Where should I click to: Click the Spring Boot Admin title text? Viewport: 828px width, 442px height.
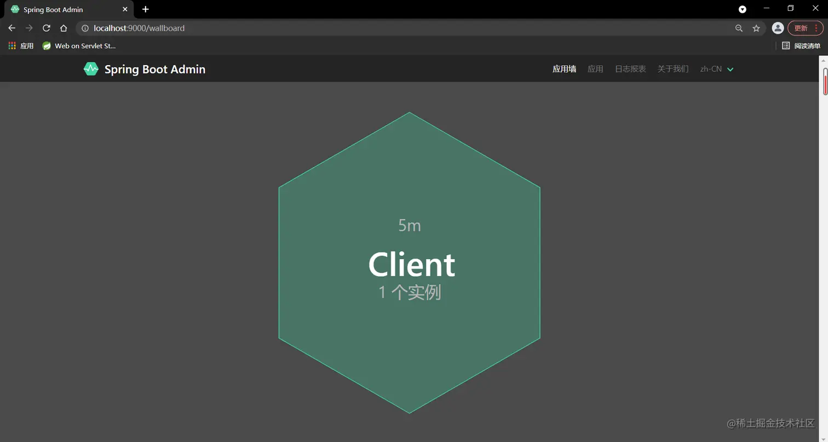[155, 69]
